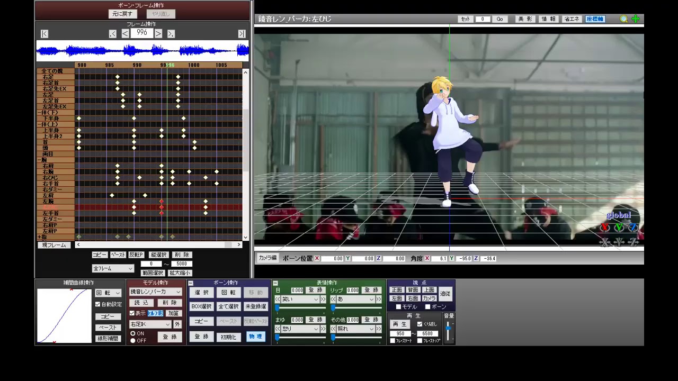Collapse the Bone Operation panel minus icon
The height and width of the screenshot is (381, 678).
click(191, 283)
